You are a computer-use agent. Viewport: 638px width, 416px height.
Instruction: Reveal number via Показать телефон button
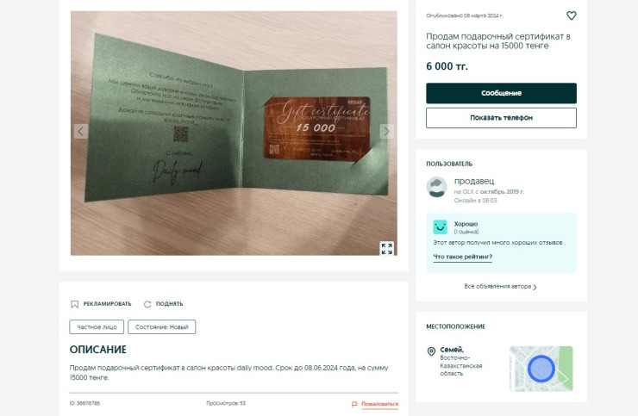click(x=501, y=118)
